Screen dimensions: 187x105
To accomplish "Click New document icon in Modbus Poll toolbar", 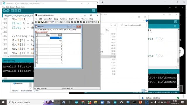I will (36, 22).
